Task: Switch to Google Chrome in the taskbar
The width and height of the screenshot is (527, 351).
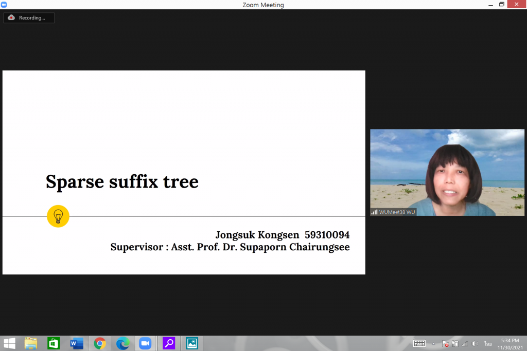Action: (x=100, y=343)
